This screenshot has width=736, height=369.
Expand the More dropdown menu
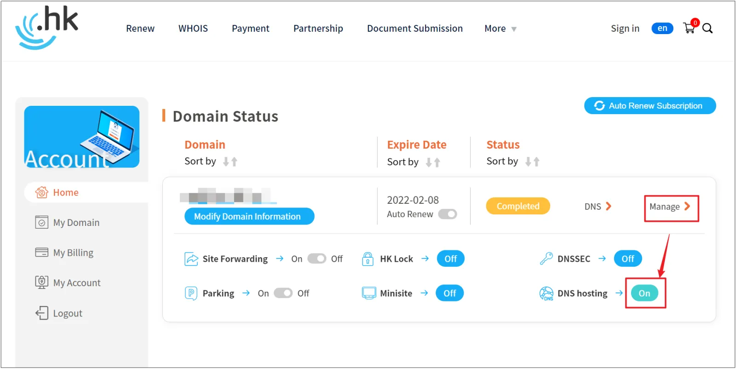pyautogui.click(x=500, y=29)
